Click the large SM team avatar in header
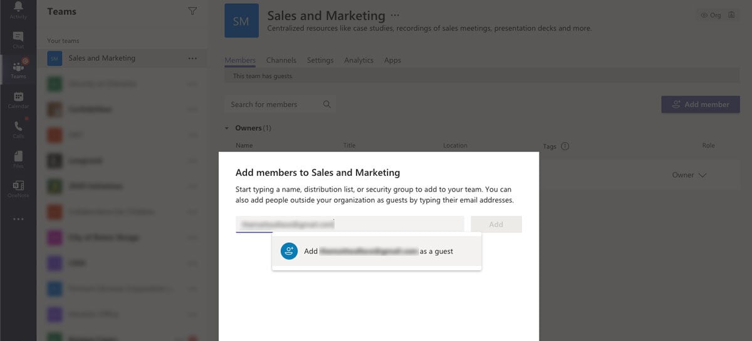This screenshot has height=341, width=752. pyautogui.click(x=241, y=21)
